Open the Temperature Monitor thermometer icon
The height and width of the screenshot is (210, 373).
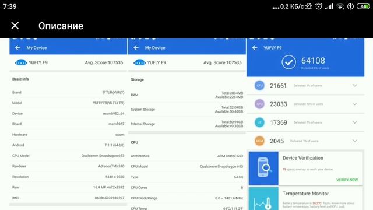[263, 198]
